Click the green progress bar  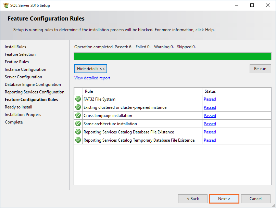[172, 56]
